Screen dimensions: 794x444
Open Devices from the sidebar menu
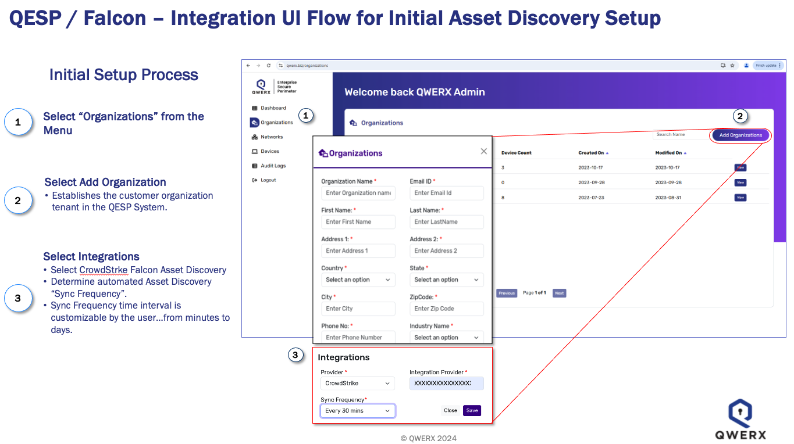coord(270,151)
